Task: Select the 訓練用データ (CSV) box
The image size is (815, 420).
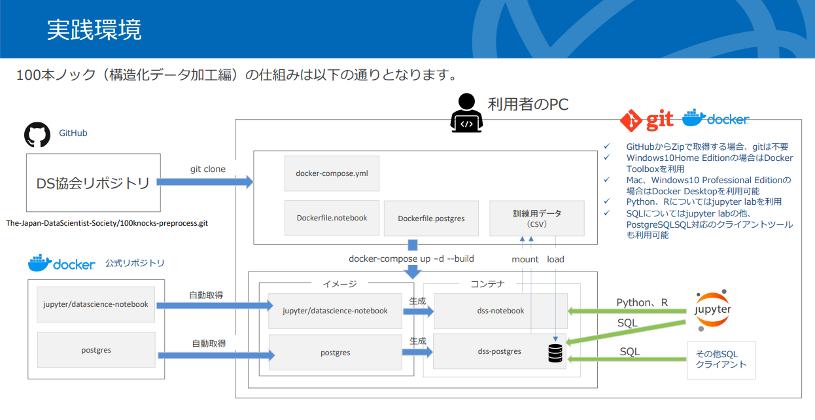Action: 536,219
